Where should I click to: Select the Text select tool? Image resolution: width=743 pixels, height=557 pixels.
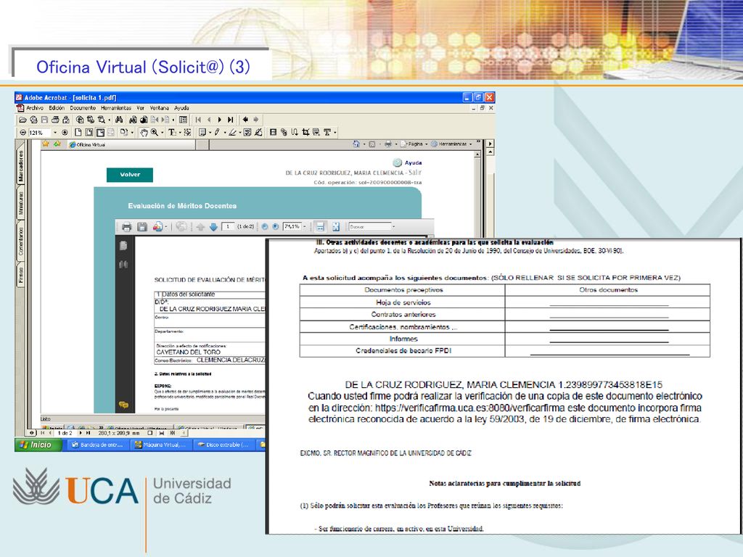click(172, 133)
